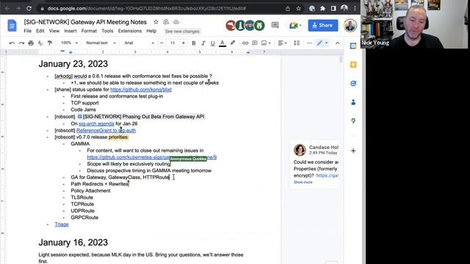The image size is (470, 264).
Task: Click the font size field showing 11
Action: tap(173, 43)
